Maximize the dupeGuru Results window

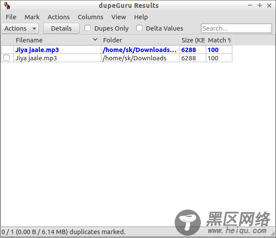(260, 5)
